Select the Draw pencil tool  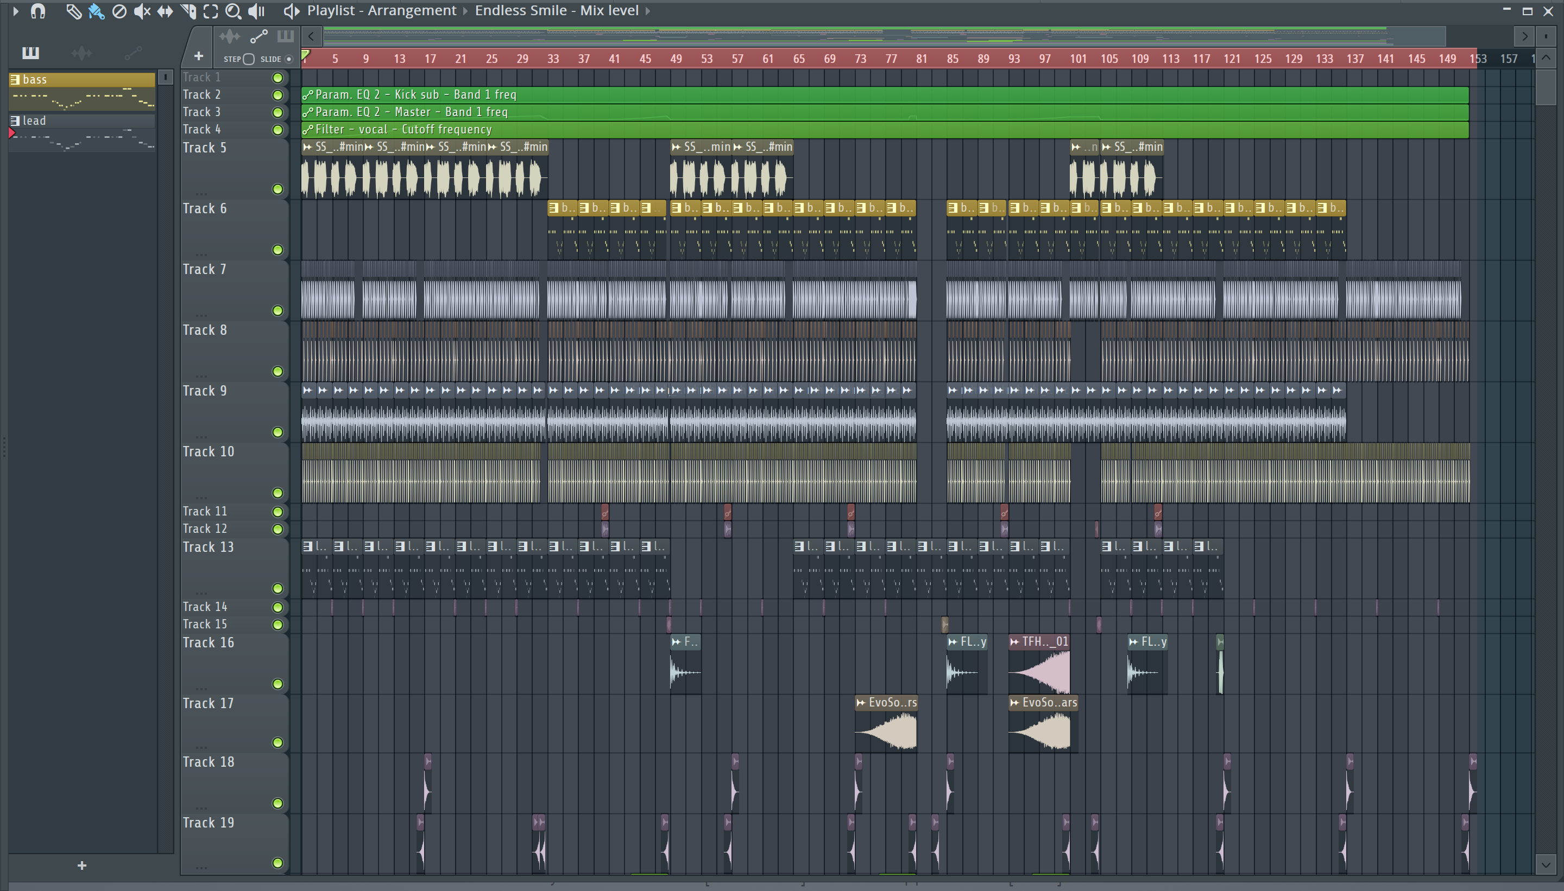(73, 11)
